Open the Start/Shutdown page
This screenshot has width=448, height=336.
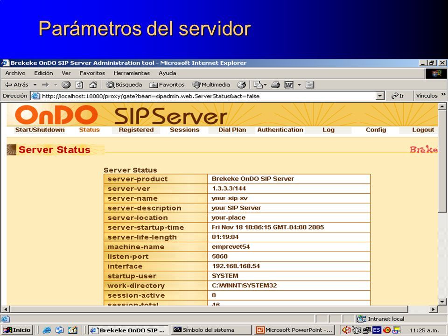(40, 130)
